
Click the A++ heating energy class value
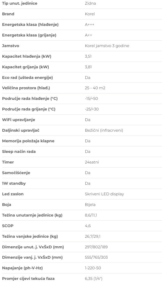[x=88, y=35]
